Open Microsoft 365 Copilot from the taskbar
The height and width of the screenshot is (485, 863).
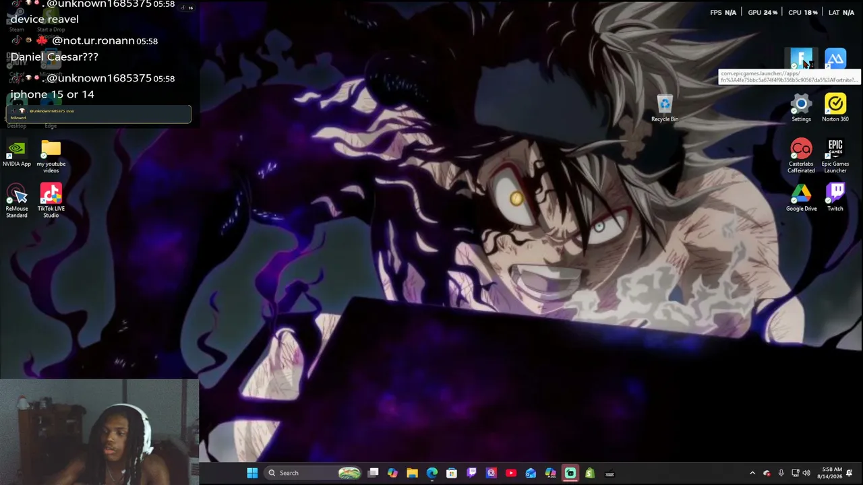pos(550,473)
